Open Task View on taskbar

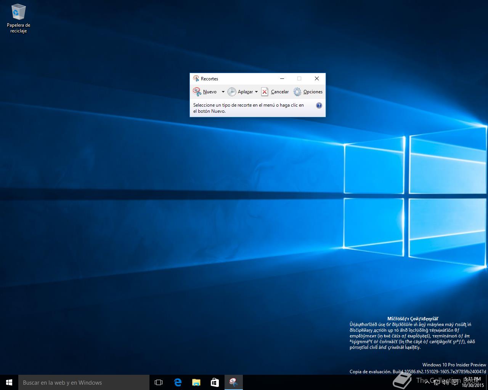pos(159,382)
